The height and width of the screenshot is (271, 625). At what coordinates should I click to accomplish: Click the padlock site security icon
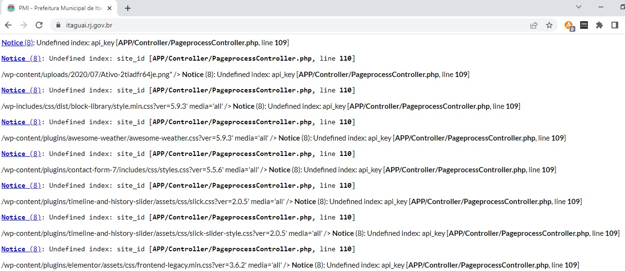point(59,25)
